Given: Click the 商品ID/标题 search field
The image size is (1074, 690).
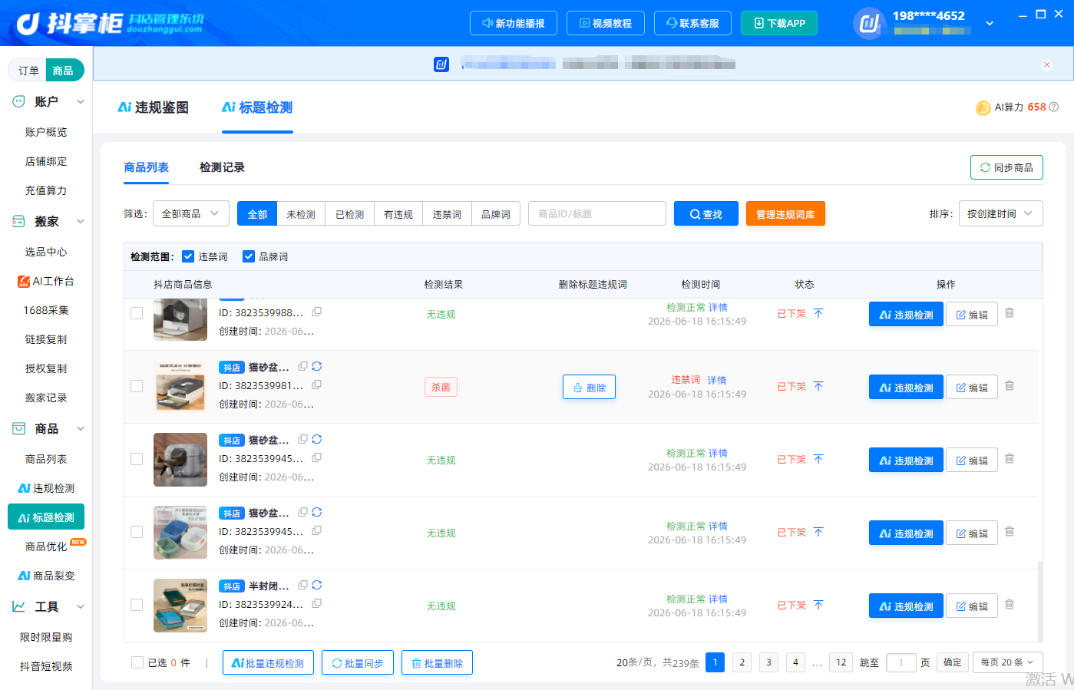Looking at the screenshot, I should 597,213.
